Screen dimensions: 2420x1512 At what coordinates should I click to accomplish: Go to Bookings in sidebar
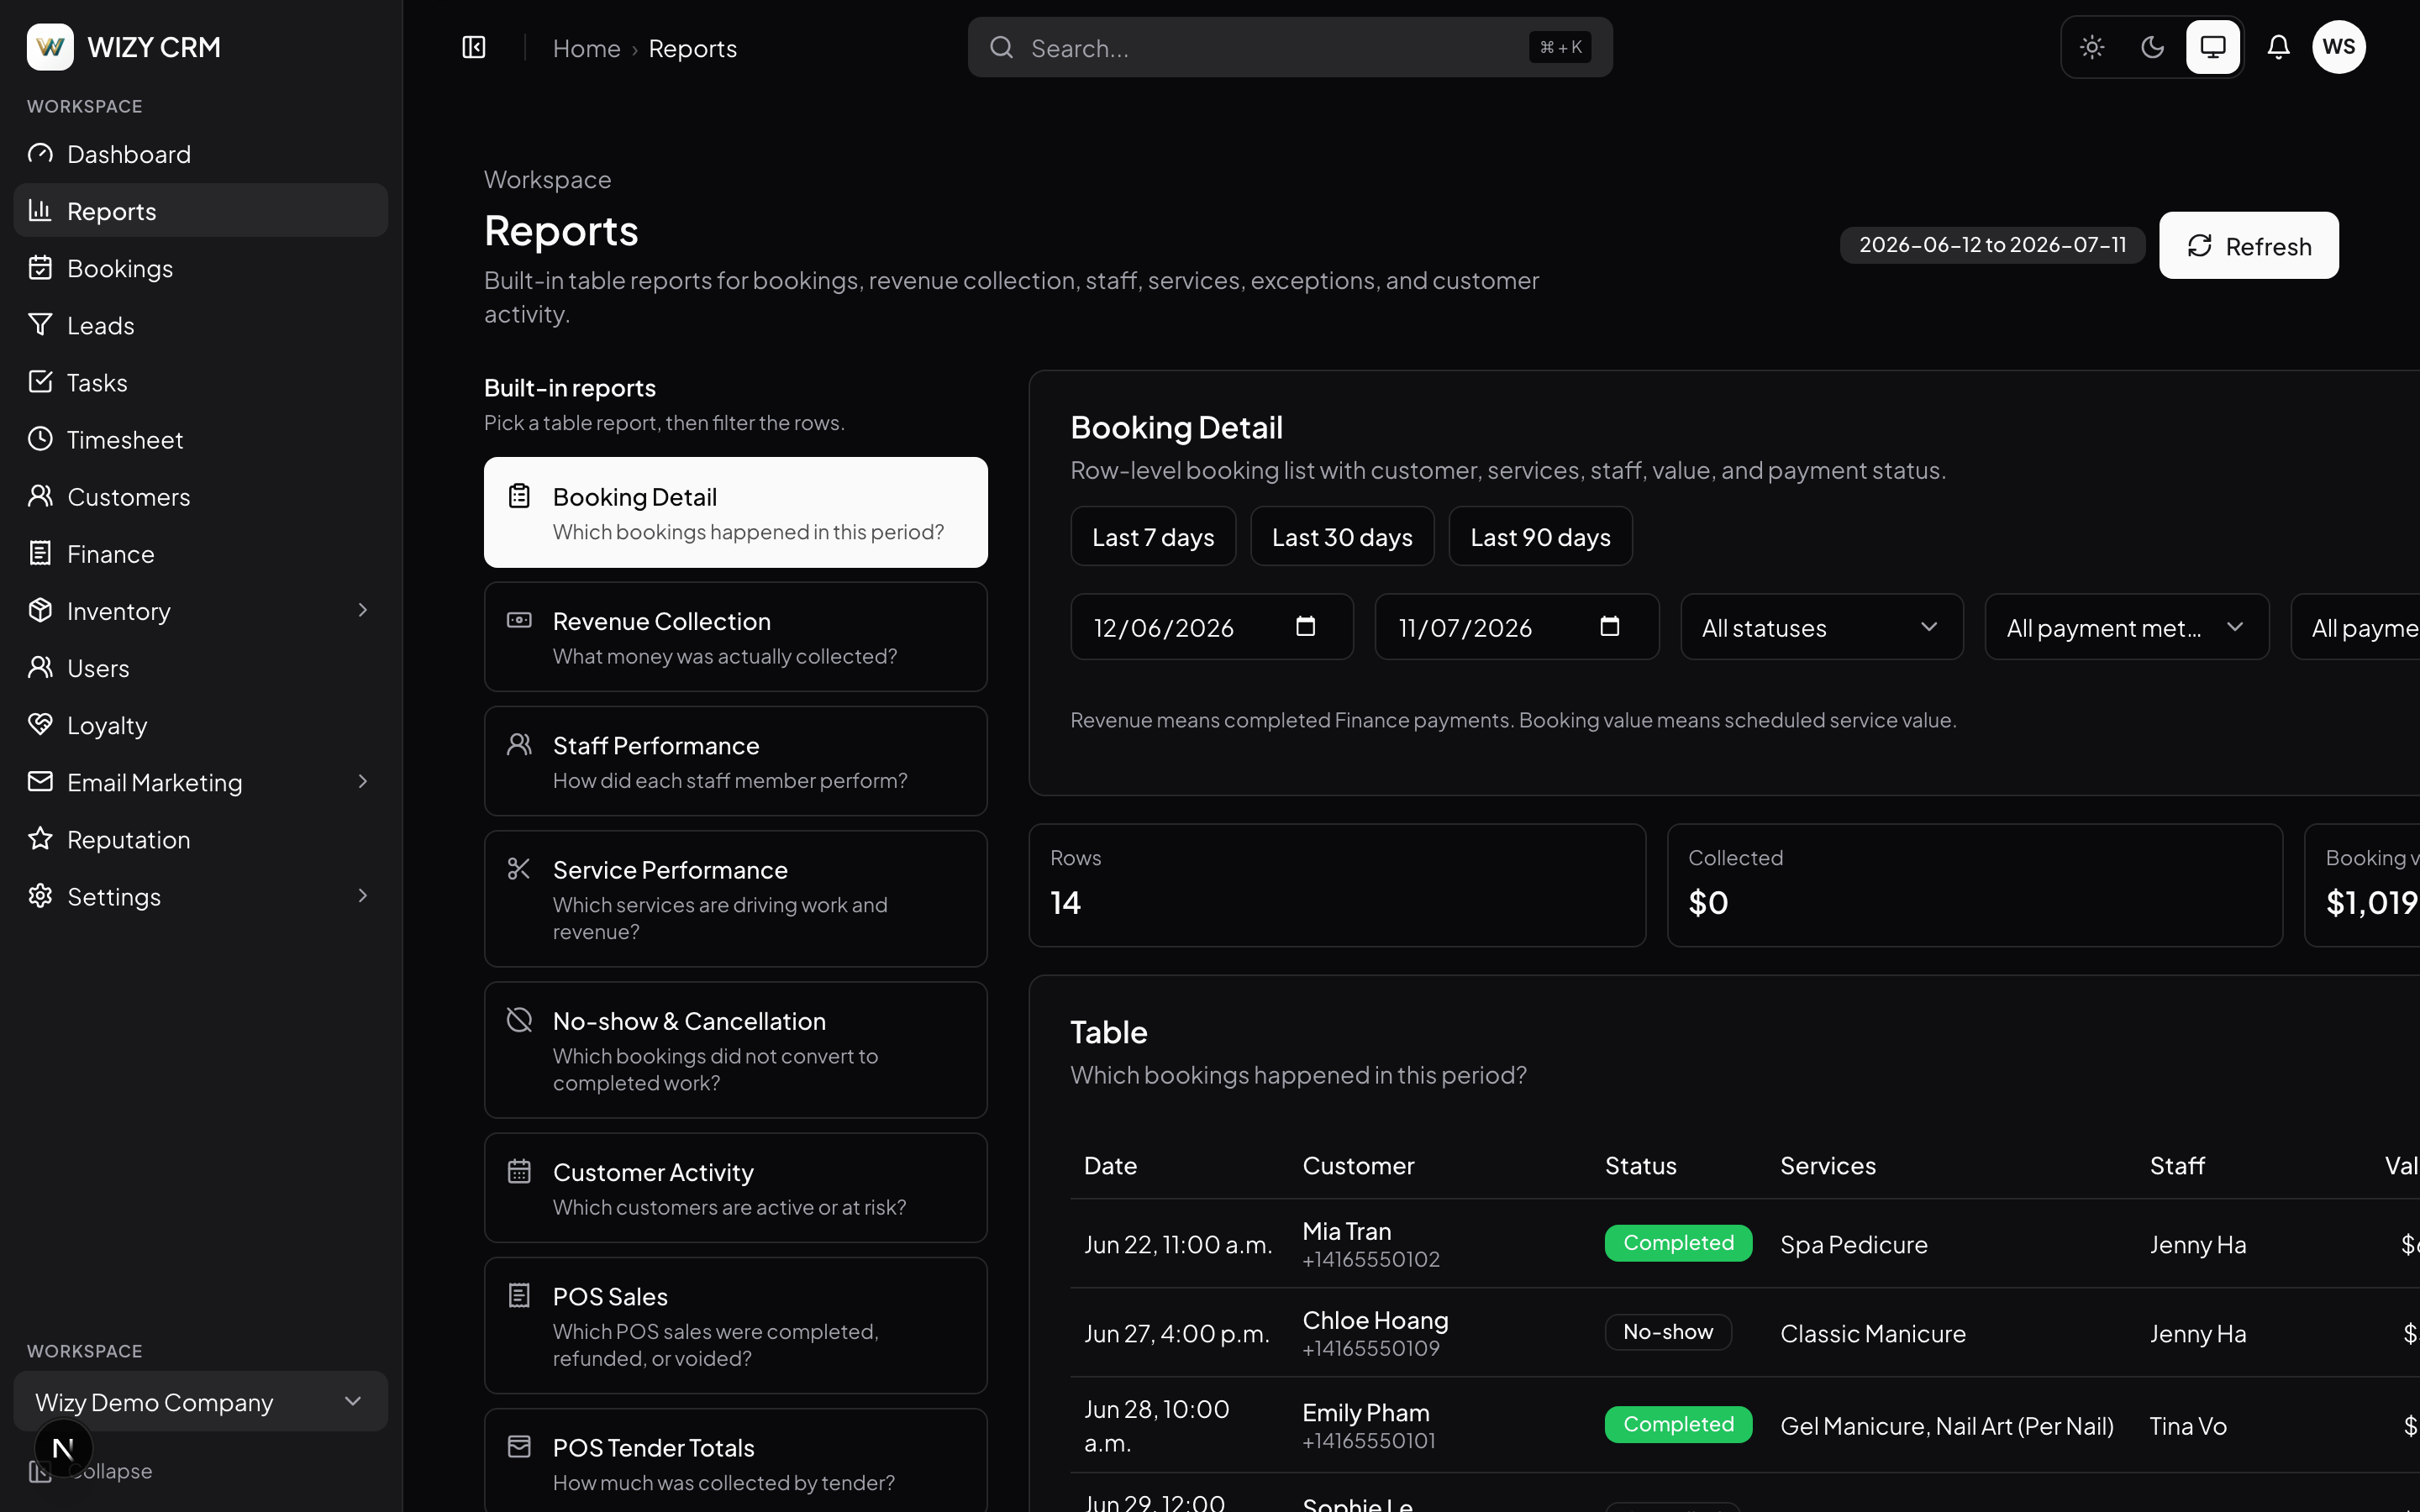[x=201, y=268]
